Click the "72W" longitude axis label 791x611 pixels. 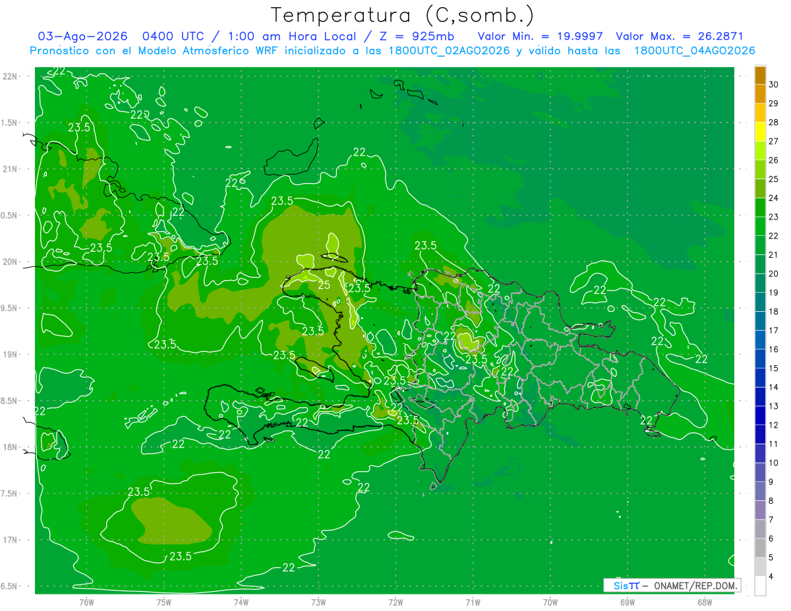(395, 602)
